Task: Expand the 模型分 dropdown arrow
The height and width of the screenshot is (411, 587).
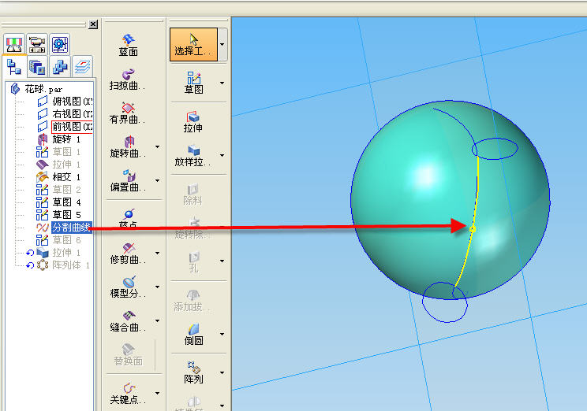Action: pos(157,287)
